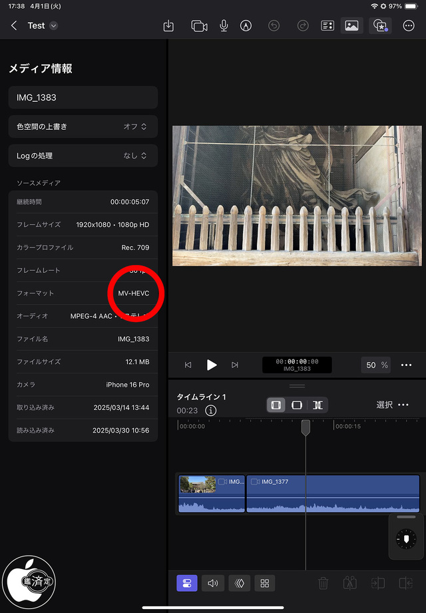
Task: Open the Test project name chevron
Action: pyautogui.click(x=54, y=26)
